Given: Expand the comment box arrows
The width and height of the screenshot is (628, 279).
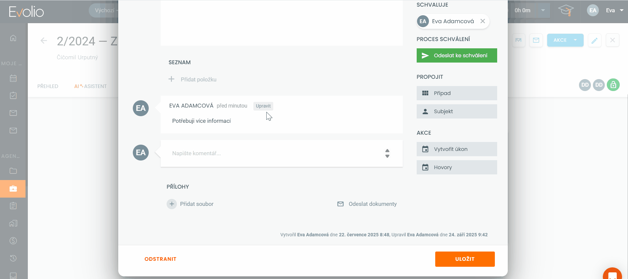Looking at the screenshot, I should click(x=387, y=153).
